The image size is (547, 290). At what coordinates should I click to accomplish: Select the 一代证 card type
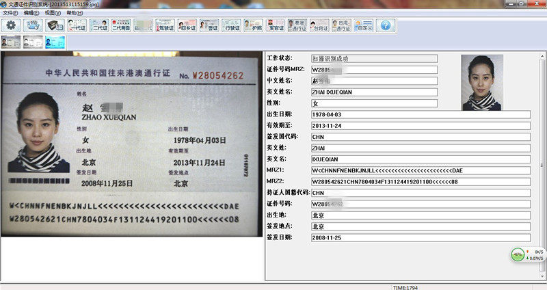(x=77, y=25)
